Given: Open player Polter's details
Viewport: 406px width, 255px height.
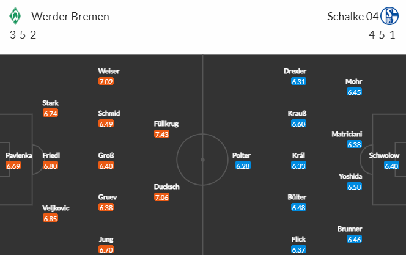Looking at the screenshot, I should pos(242,155).
